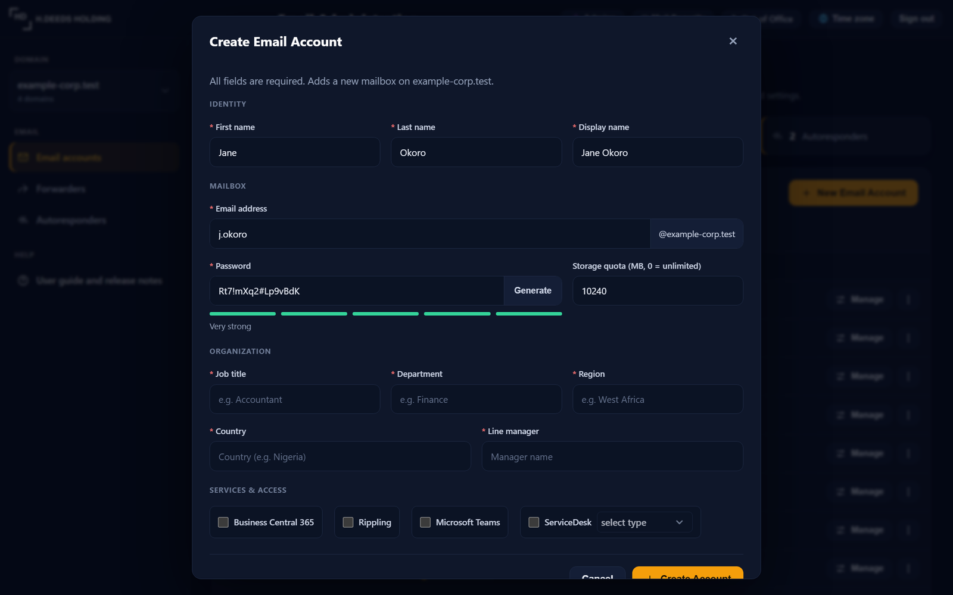Open Autoresponders in the background sidebar
This screenshot has height=595, width=953.
(71, 220)
